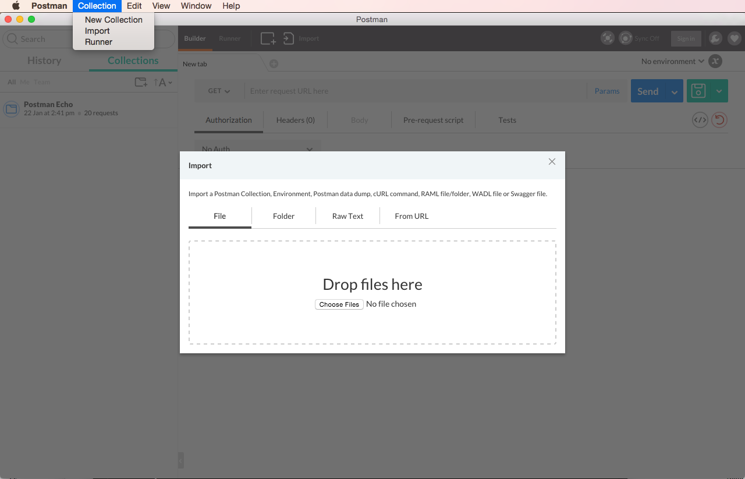
Task: Open the Postman application menu
Action: click(49, 6)
